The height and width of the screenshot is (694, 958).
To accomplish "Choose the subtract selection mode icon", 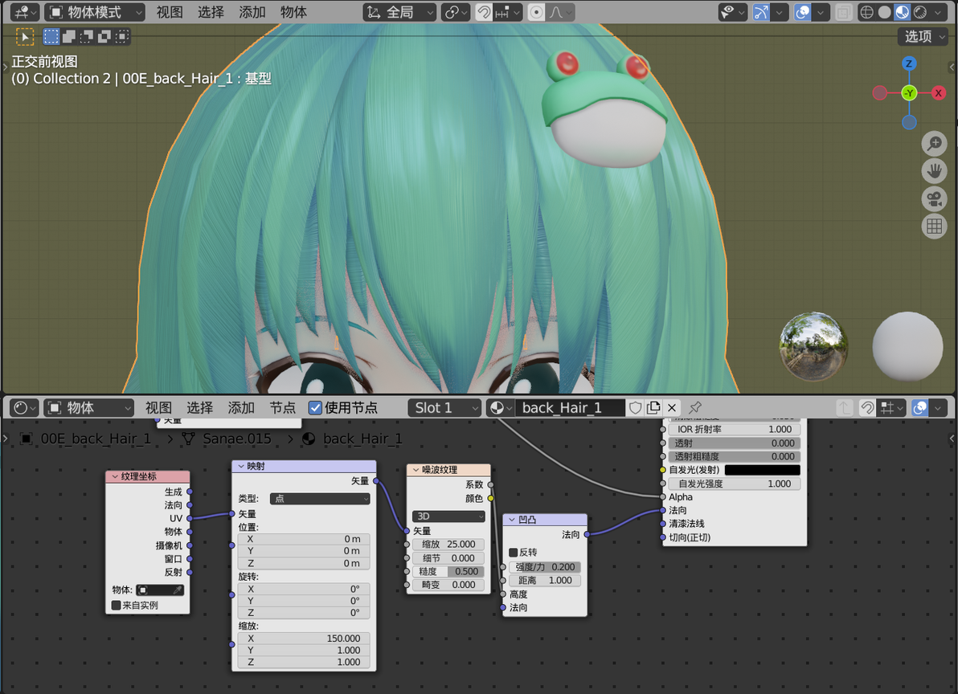I will click(x=87, y=37).
